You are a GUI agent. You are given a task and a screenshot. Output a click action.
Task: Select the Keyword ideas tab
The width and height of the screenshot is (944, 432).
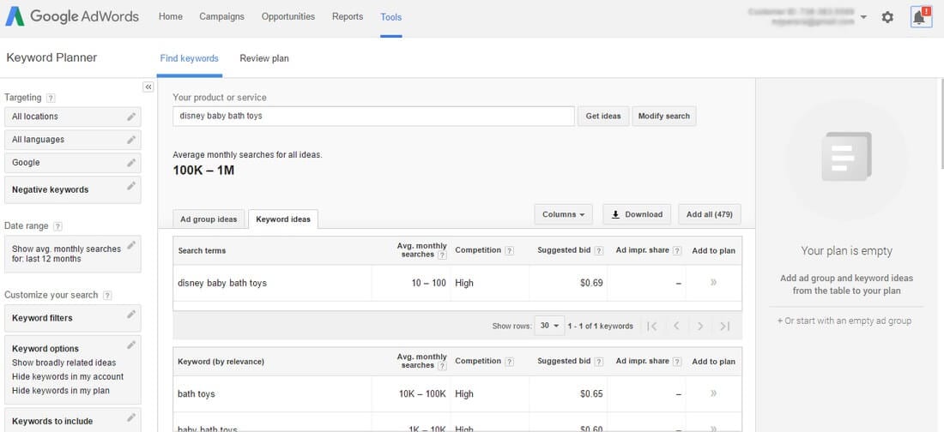pos(283,219)
